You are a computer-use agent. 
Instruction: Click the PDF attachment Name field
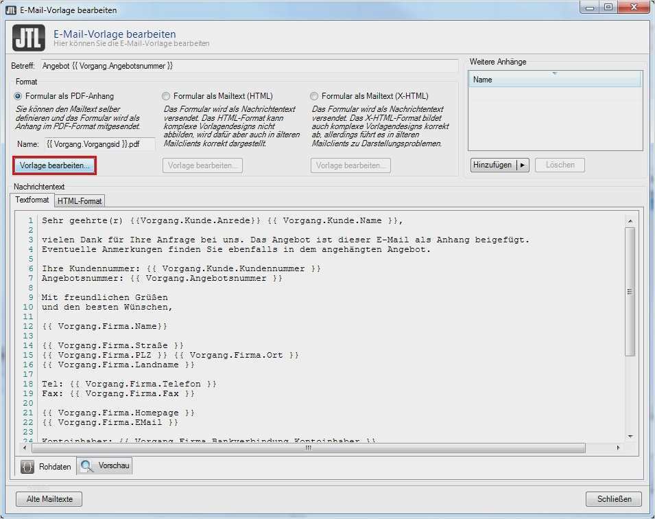click(100, 144)
